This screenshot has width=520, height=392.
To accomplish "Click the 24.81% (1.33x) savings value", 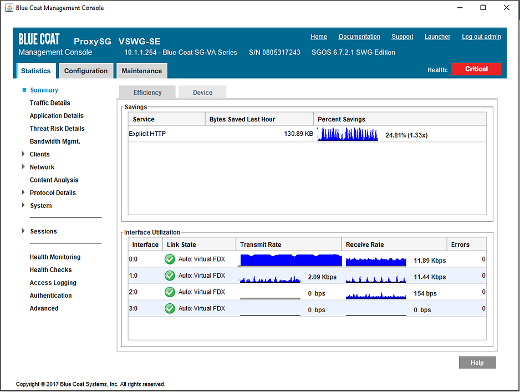I will tap(406, 135).
